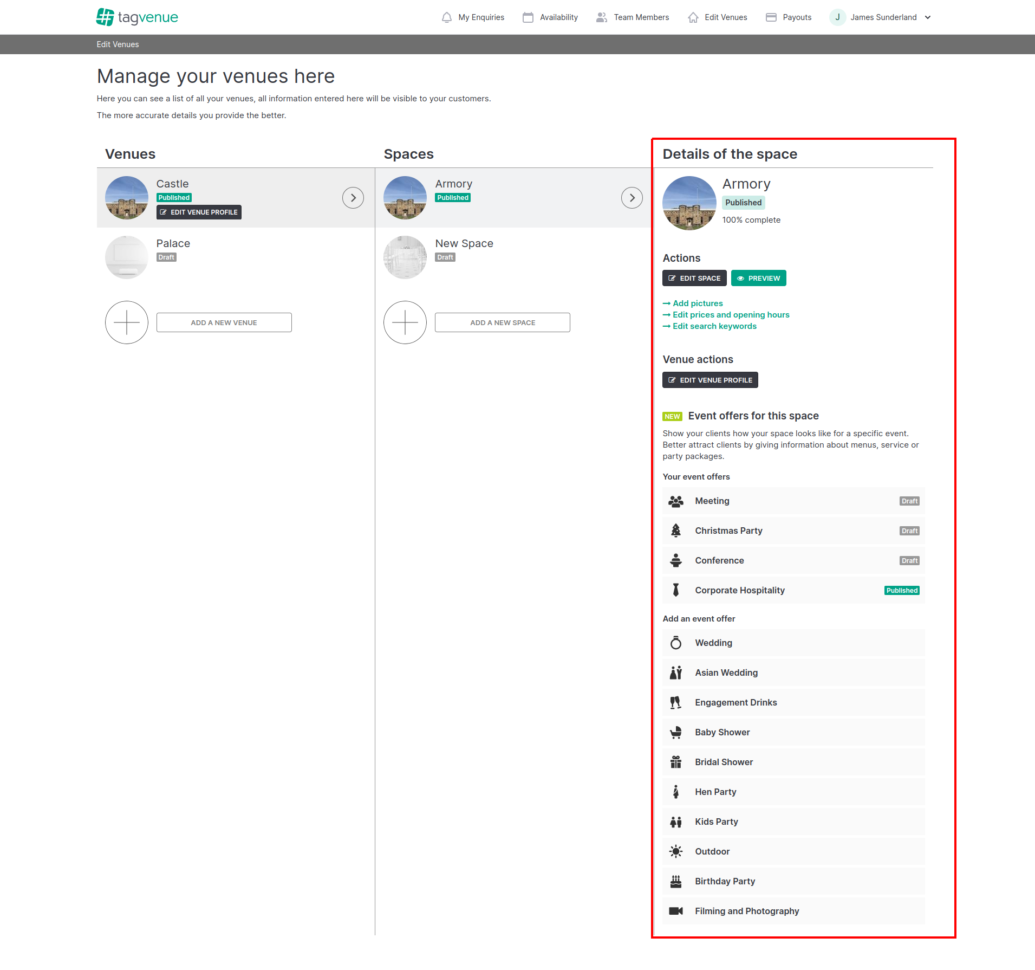Click the Add A New Space button
The height and width of the screenshot is (970, 1035).
pyautogui.click(x=503, y=322)
